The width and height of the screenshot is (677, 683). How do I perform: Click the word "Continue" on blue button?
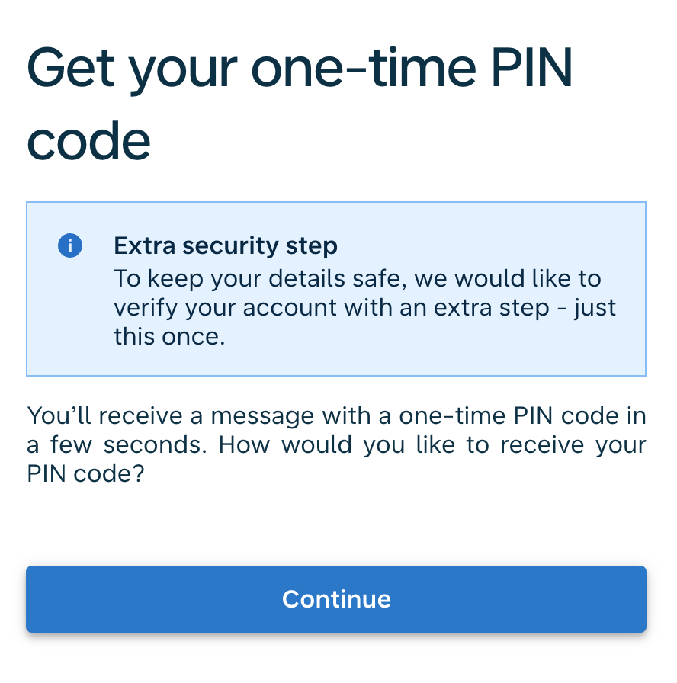click(336, 599)
